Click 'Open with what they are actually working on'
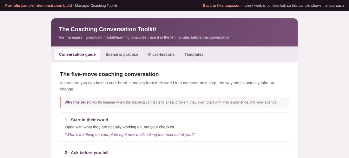 (x=120, y=127)
